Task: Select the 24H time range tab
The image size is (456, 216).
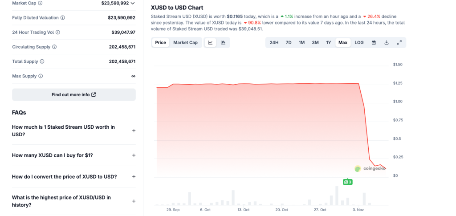Action: pos(274,43)
